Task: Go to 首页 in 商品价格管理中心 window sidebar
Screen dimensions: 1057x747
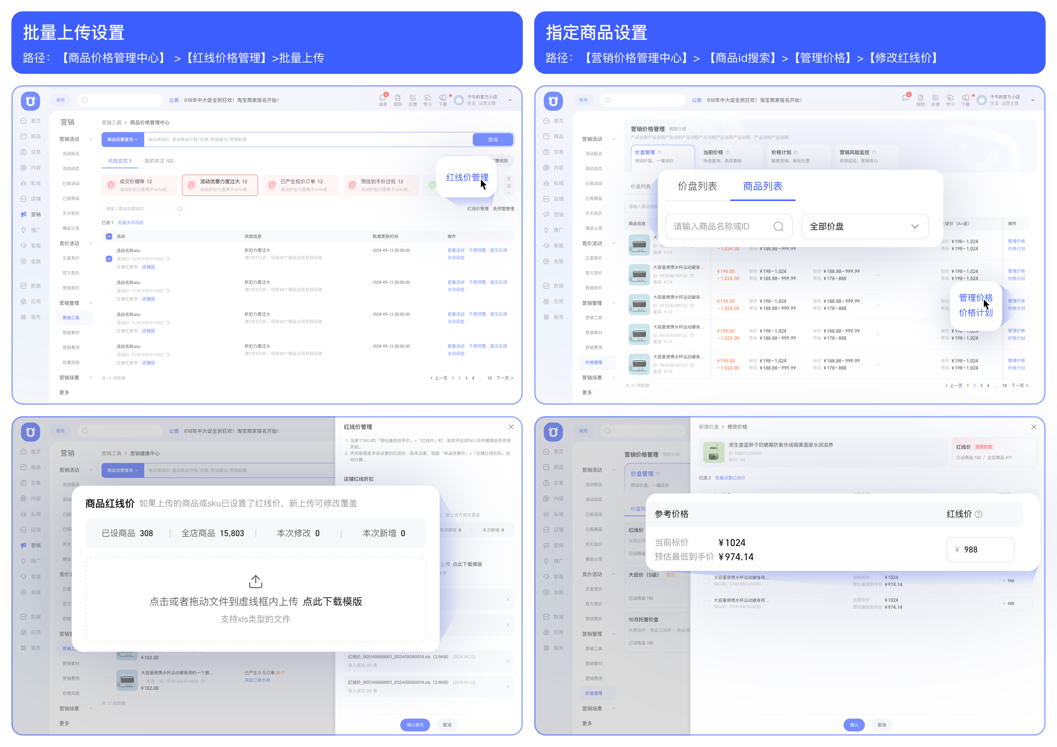Action: (31, 121)
